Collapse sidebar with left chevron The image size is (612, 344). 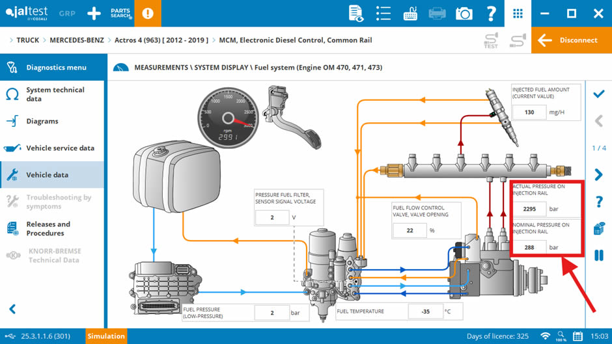12,310
